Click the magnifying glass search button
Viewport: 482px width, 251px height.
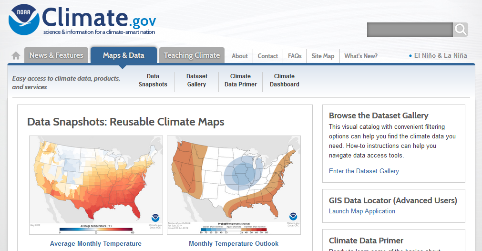point(461,30)
